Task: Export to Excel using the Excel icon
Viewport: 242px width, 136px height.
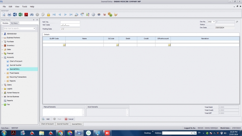Action: point(21,15)
